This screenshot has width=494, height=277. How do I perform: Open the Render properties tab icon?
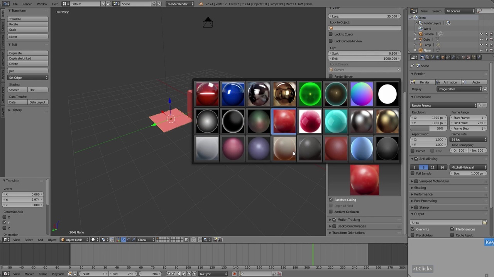(422, 57)
